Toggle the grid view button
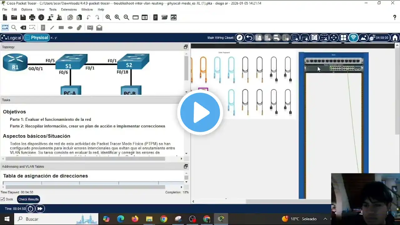Viewport: 400px width, 225px height. (x=343, y=38)
